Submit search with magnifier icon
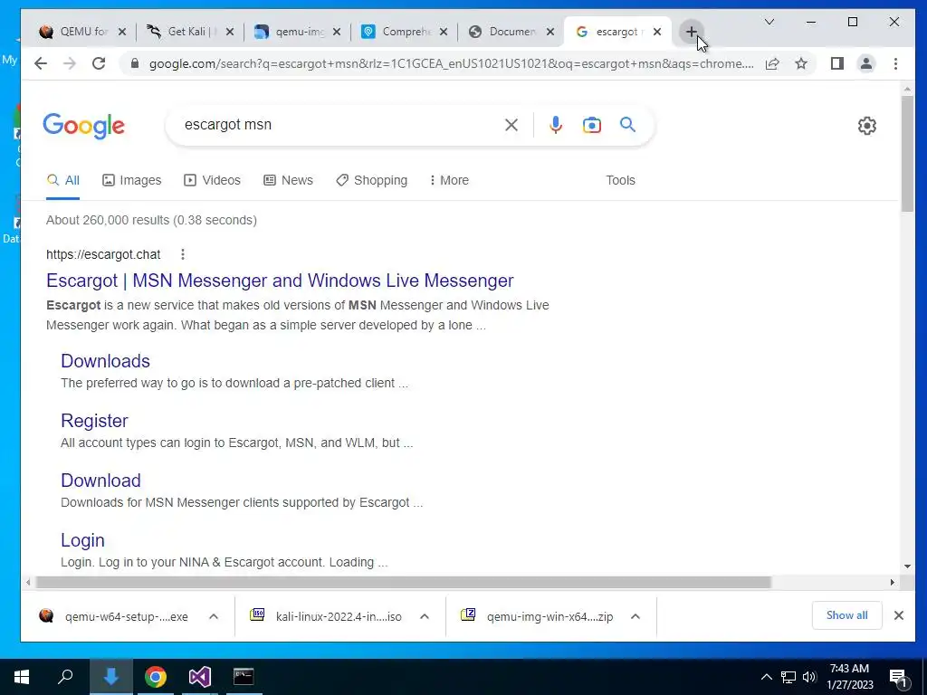Image resolution: width=927 pixels, height=695 pixels. [628, 125]
